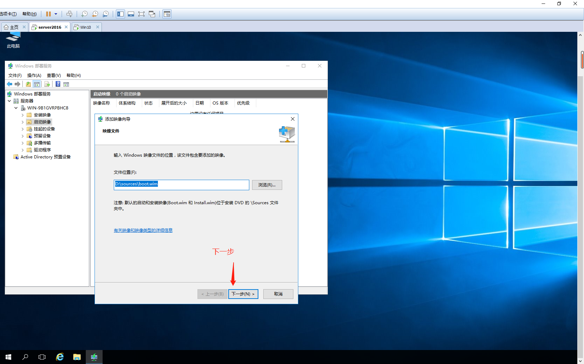Image resolution: width=584 pixels, height=364 pixels.
Task: Open 查看(V) menu in deployment services
Action: [x=54, y=76]
